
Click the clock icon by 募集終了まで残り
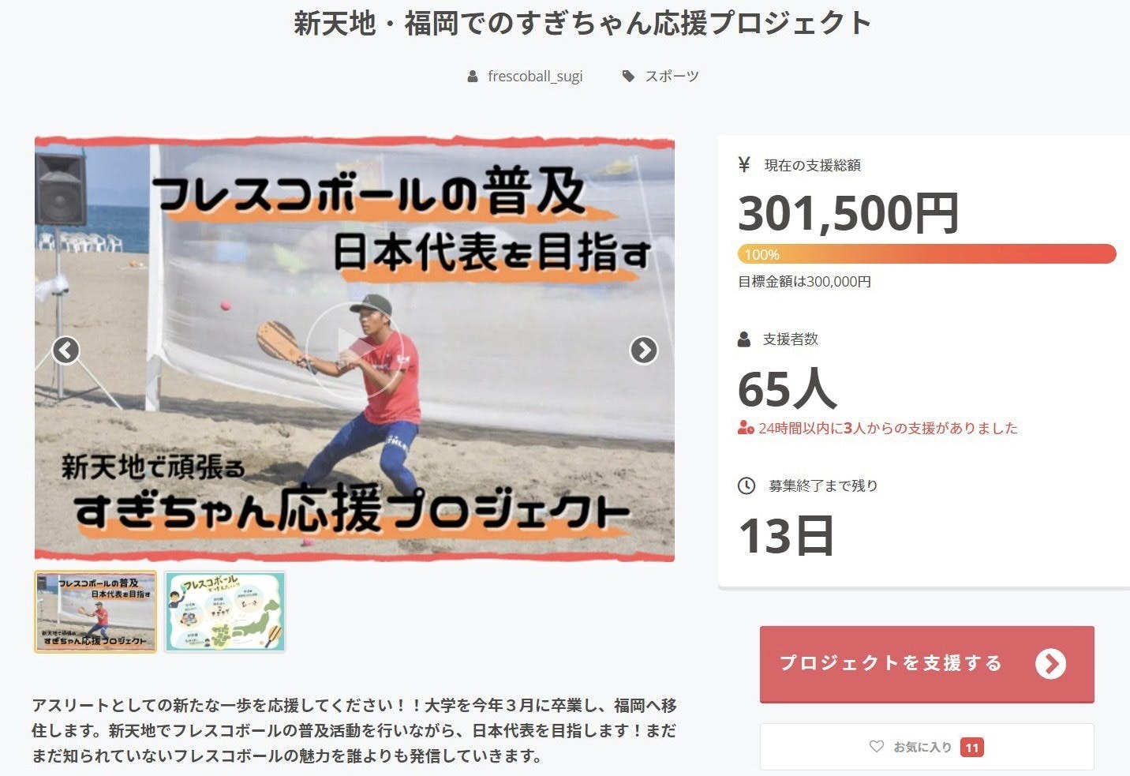pos(746,485)
